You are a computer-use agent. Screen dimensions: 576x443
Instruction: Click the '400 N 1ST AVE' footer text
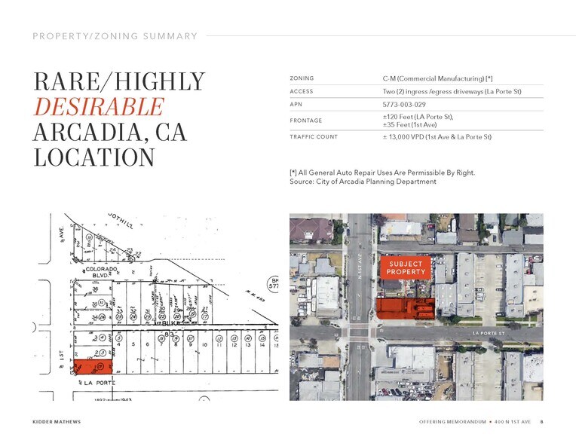(513, 422)
